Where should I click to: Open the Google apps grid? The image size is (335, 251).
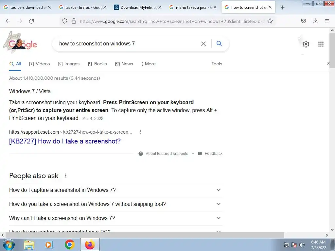point(321,44)
